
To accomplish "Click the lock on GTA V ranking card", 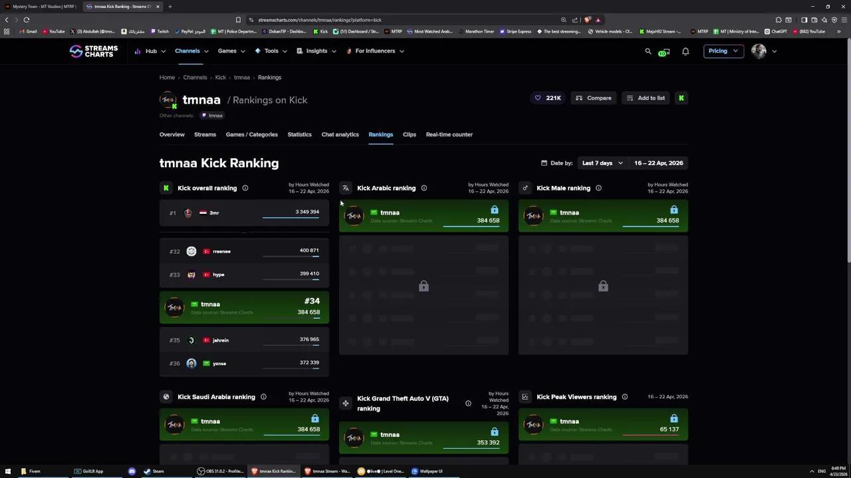I will click(494, 432).
